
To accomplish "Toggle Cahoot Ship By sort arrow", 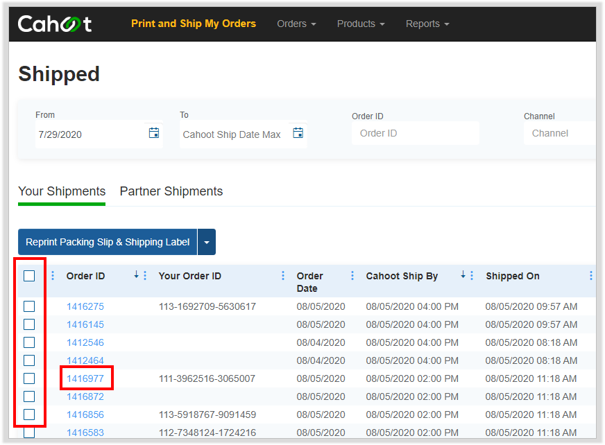I will click(463, 274).
